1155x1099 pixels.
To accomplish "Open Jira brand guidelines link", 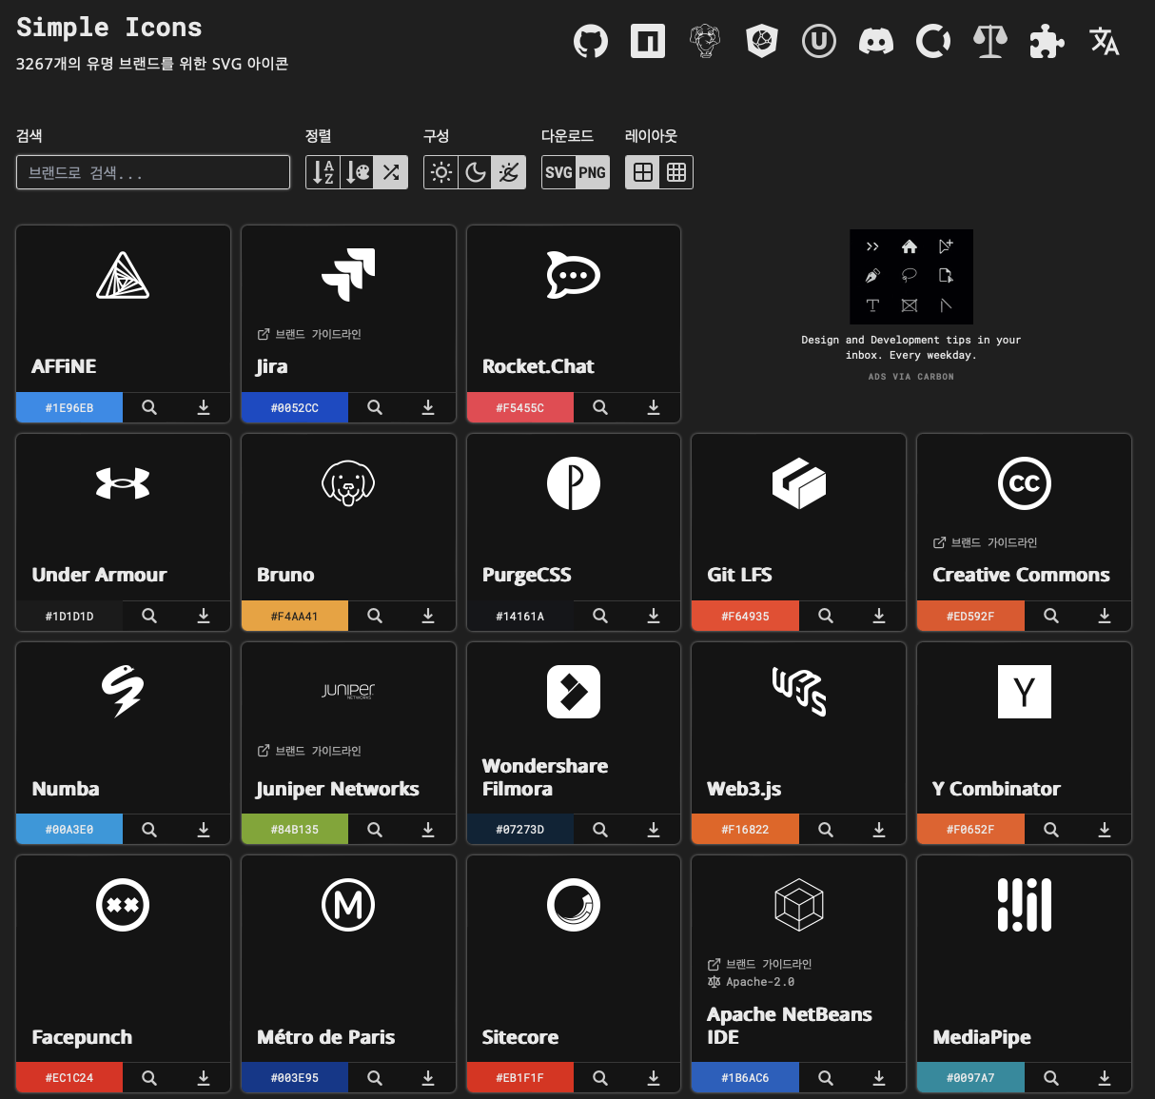I will [309, 334].
